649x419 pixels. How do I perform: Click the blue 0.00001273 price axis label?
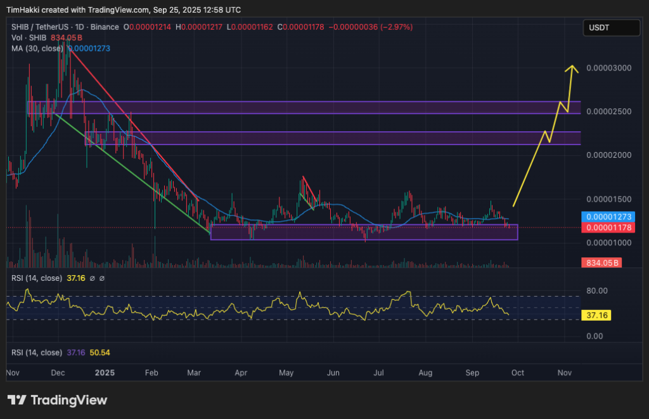coord(605,216)
